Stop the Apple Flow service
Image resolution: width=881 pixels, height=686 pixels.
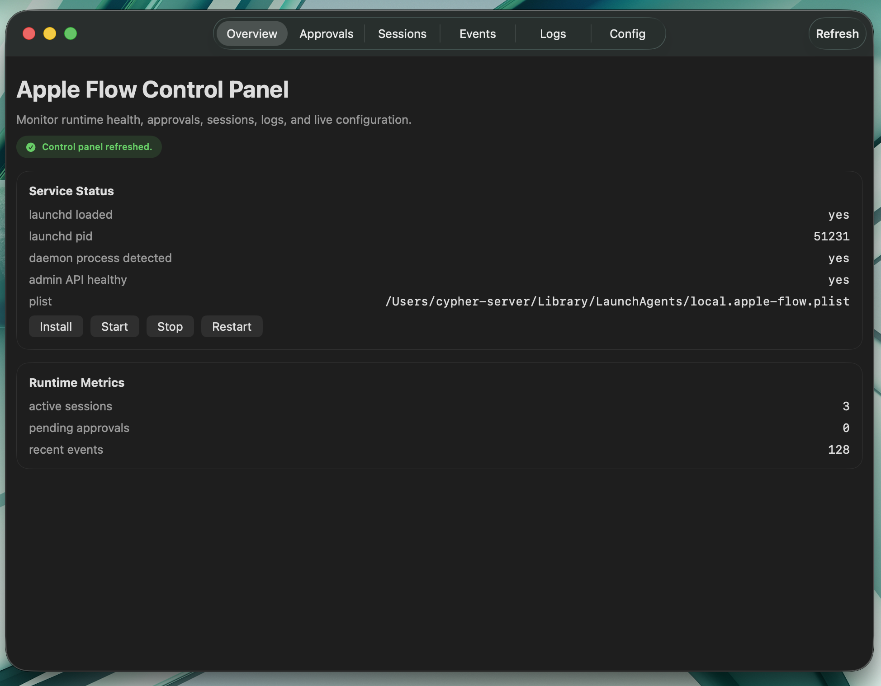pos(170,326)
